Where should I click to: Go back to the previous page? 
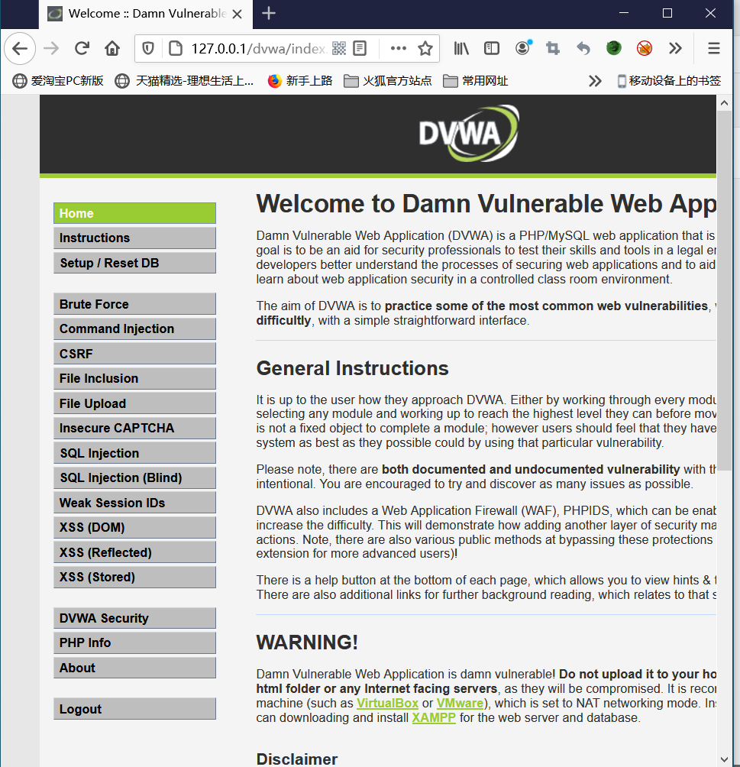tap(20, 48)
